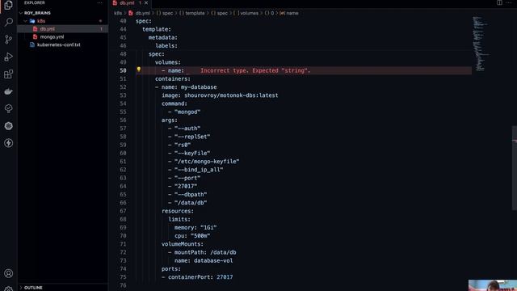517x291 pixels.
Task: Click the 'volumeMounts:' line 71
Action: tap(183, 244)
